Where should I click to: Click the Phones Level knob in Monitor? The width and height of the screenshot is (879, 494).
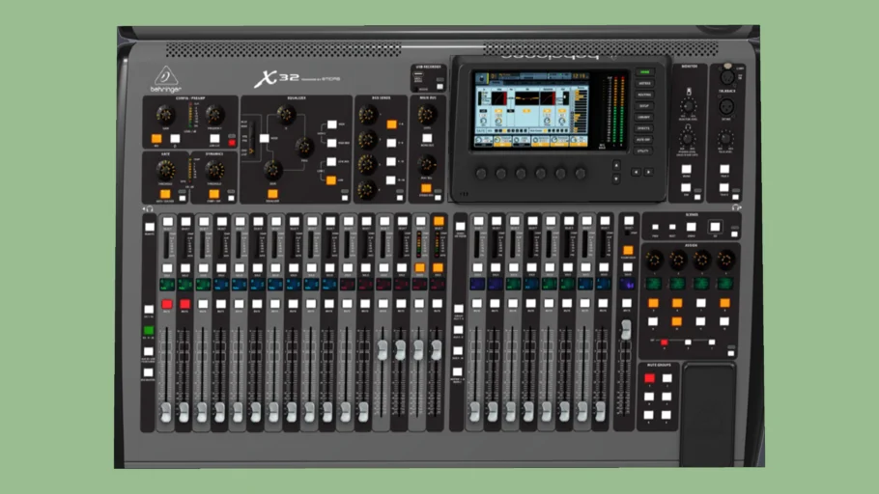(x=688, y=138)
